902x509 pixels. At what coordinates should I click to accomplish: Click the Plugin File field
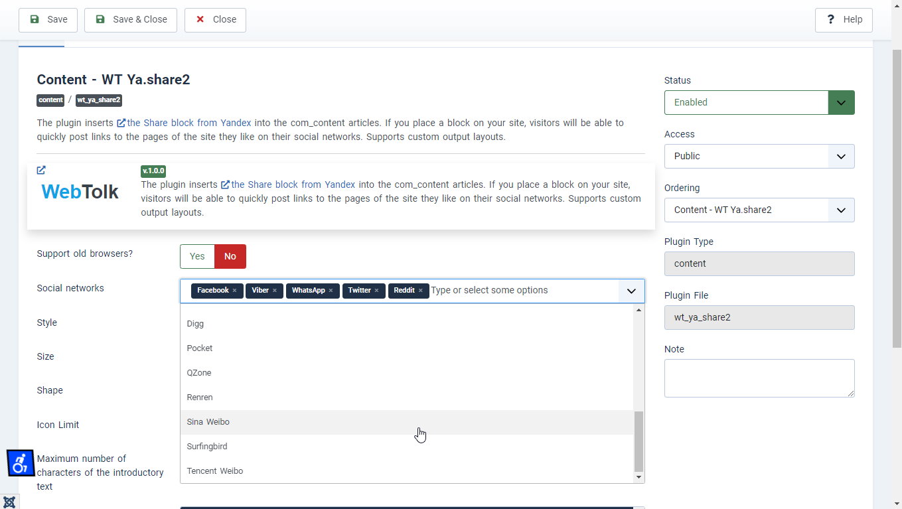759,318
